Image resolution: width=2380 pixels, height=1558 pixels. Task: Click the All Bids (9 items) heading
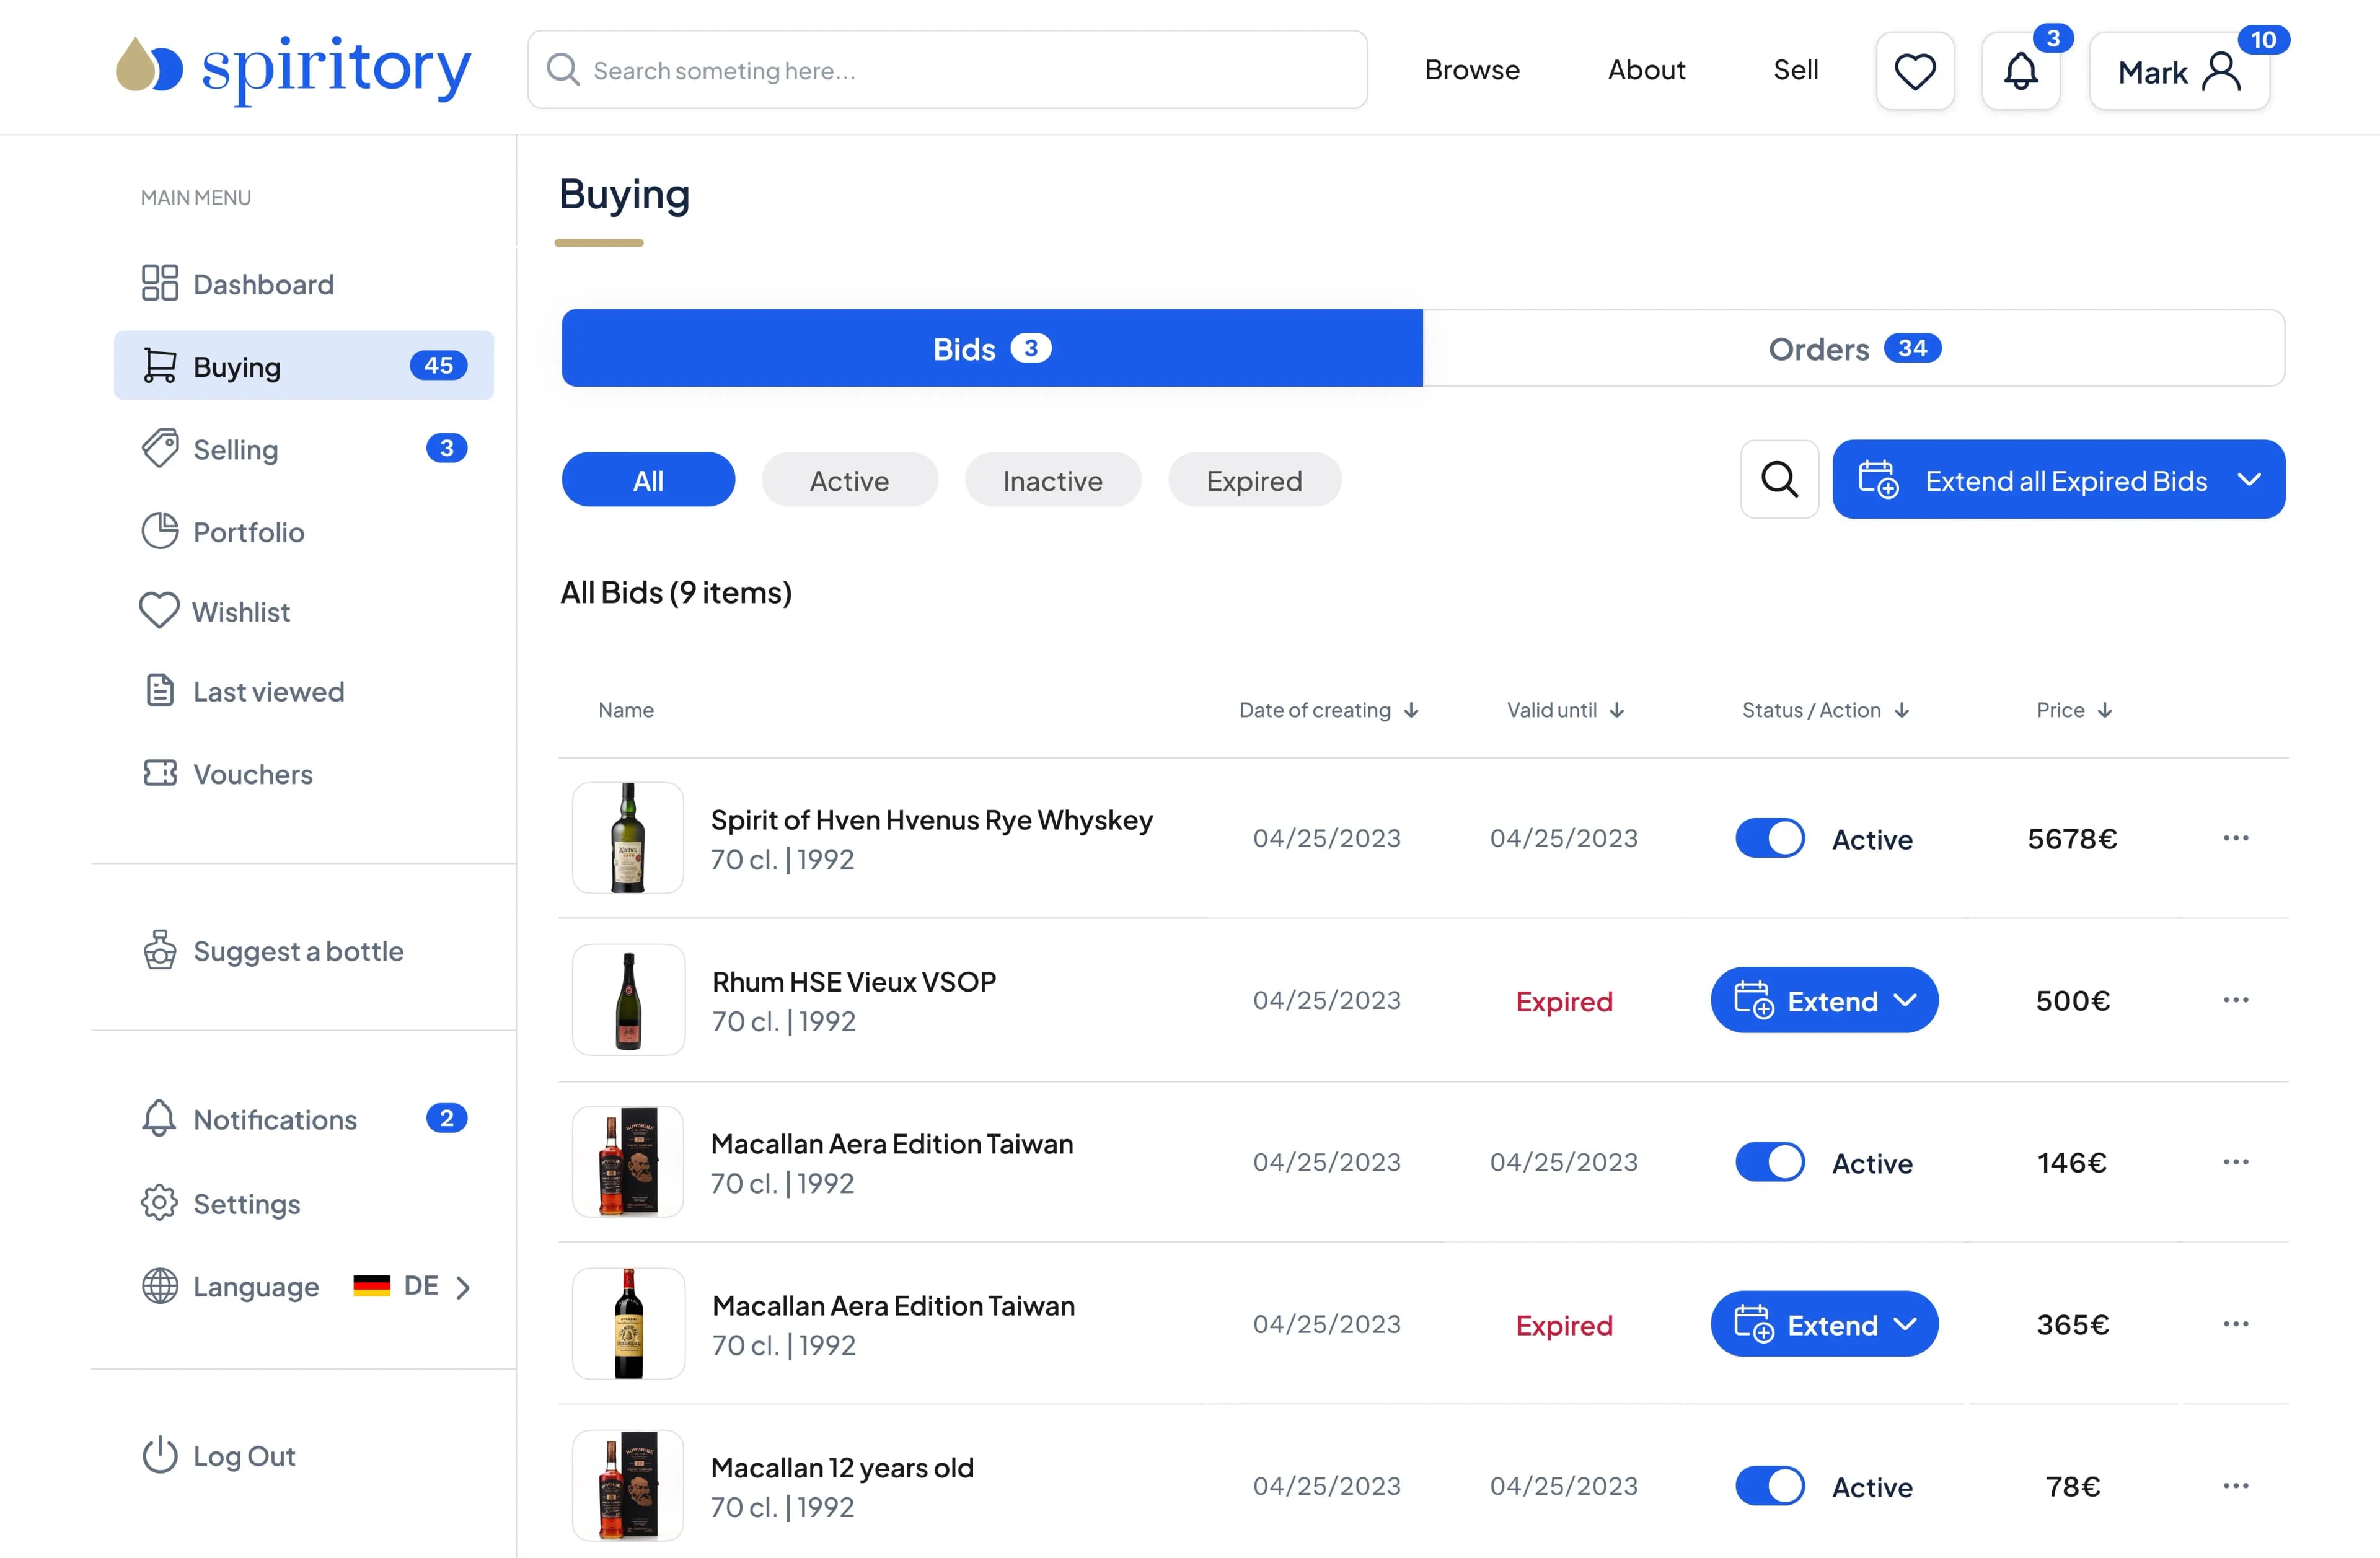tap(676, 592)
